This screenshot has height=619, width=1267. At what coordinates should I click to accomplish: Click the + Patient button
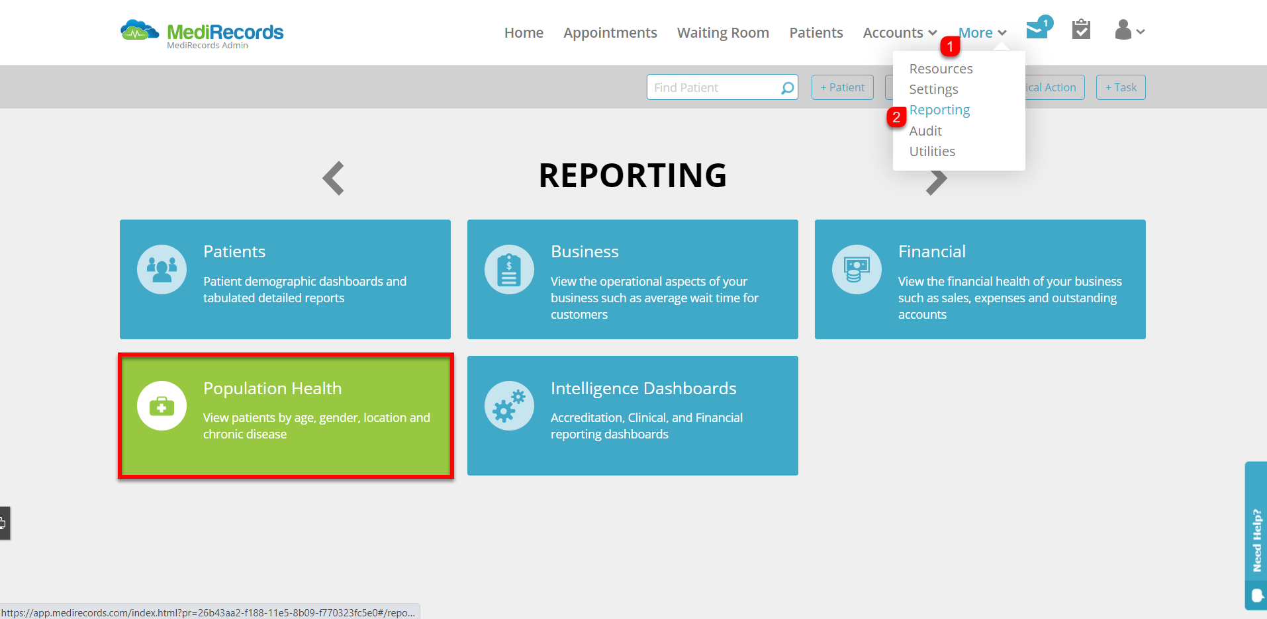(x=842, y=87)
